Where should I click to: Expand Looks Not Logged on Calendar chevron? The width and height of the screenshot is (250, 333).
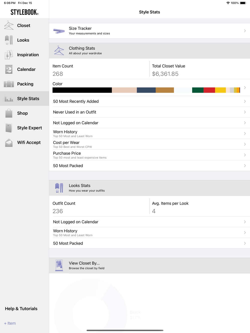click(x=245, y=222)
